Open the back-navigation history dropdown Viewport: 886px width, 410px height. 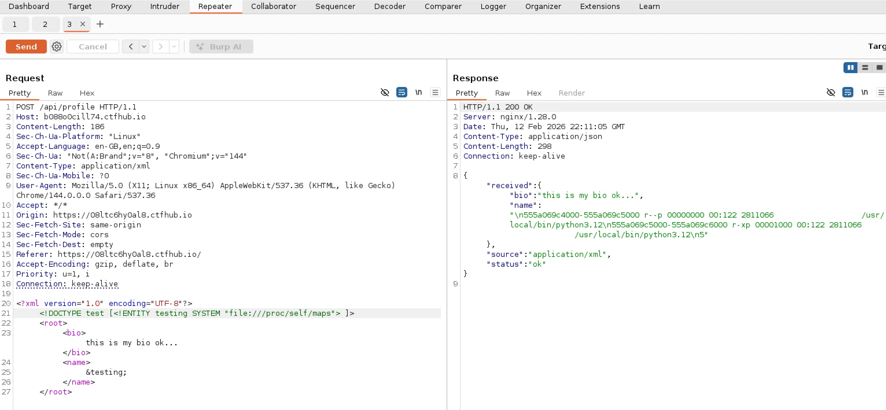point(144,47)
